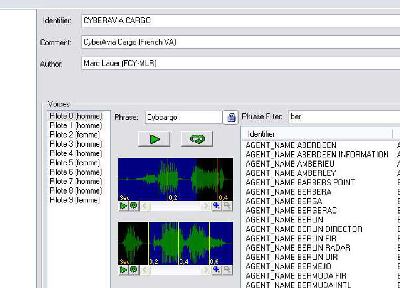Click scroll-left arrow under the lower waveform
The height and width of the screenshot is (288, 400).
145,270
